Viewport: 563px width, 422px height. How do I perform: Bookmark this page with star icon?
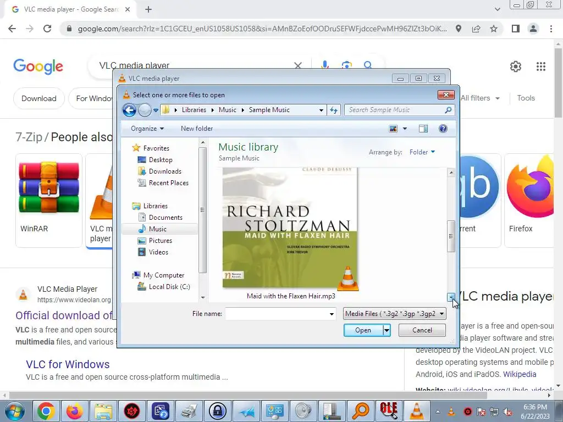coord(494,29)
